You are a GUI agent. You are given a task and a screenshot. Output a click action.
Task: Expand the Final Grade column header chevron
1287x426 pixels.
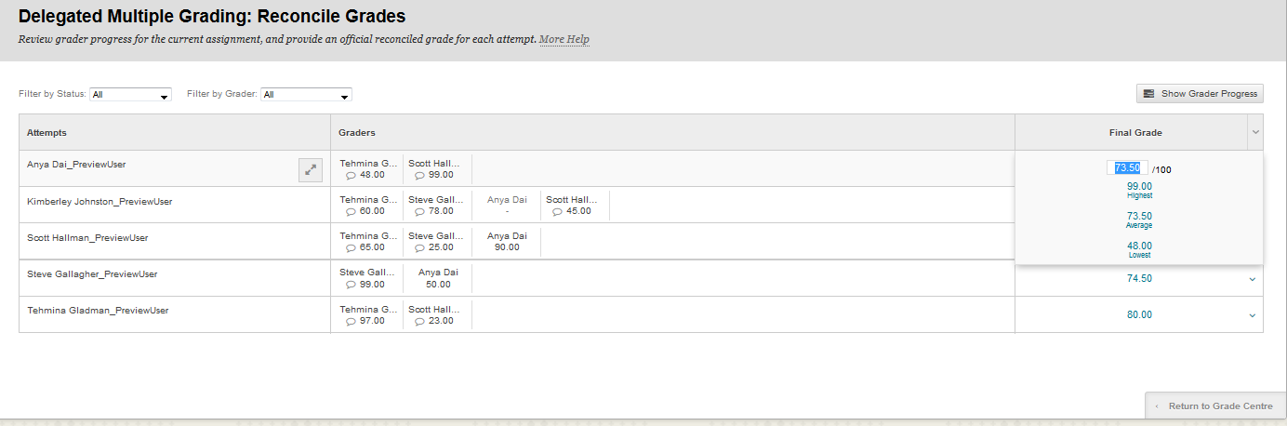point(1255,132)
